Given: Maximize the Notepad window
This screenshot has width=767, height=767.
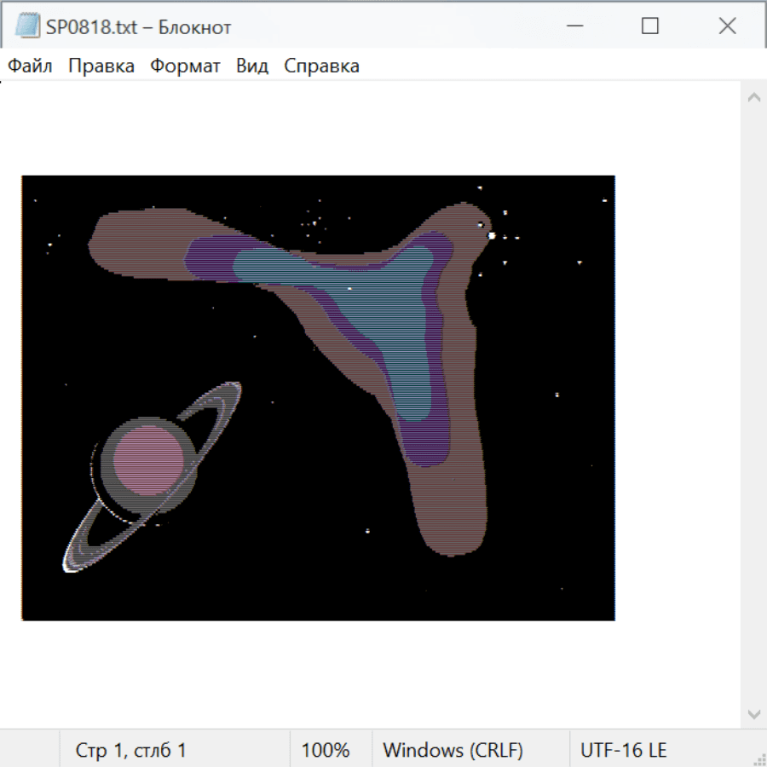Looking at the screenshot, I should (649, 26).
